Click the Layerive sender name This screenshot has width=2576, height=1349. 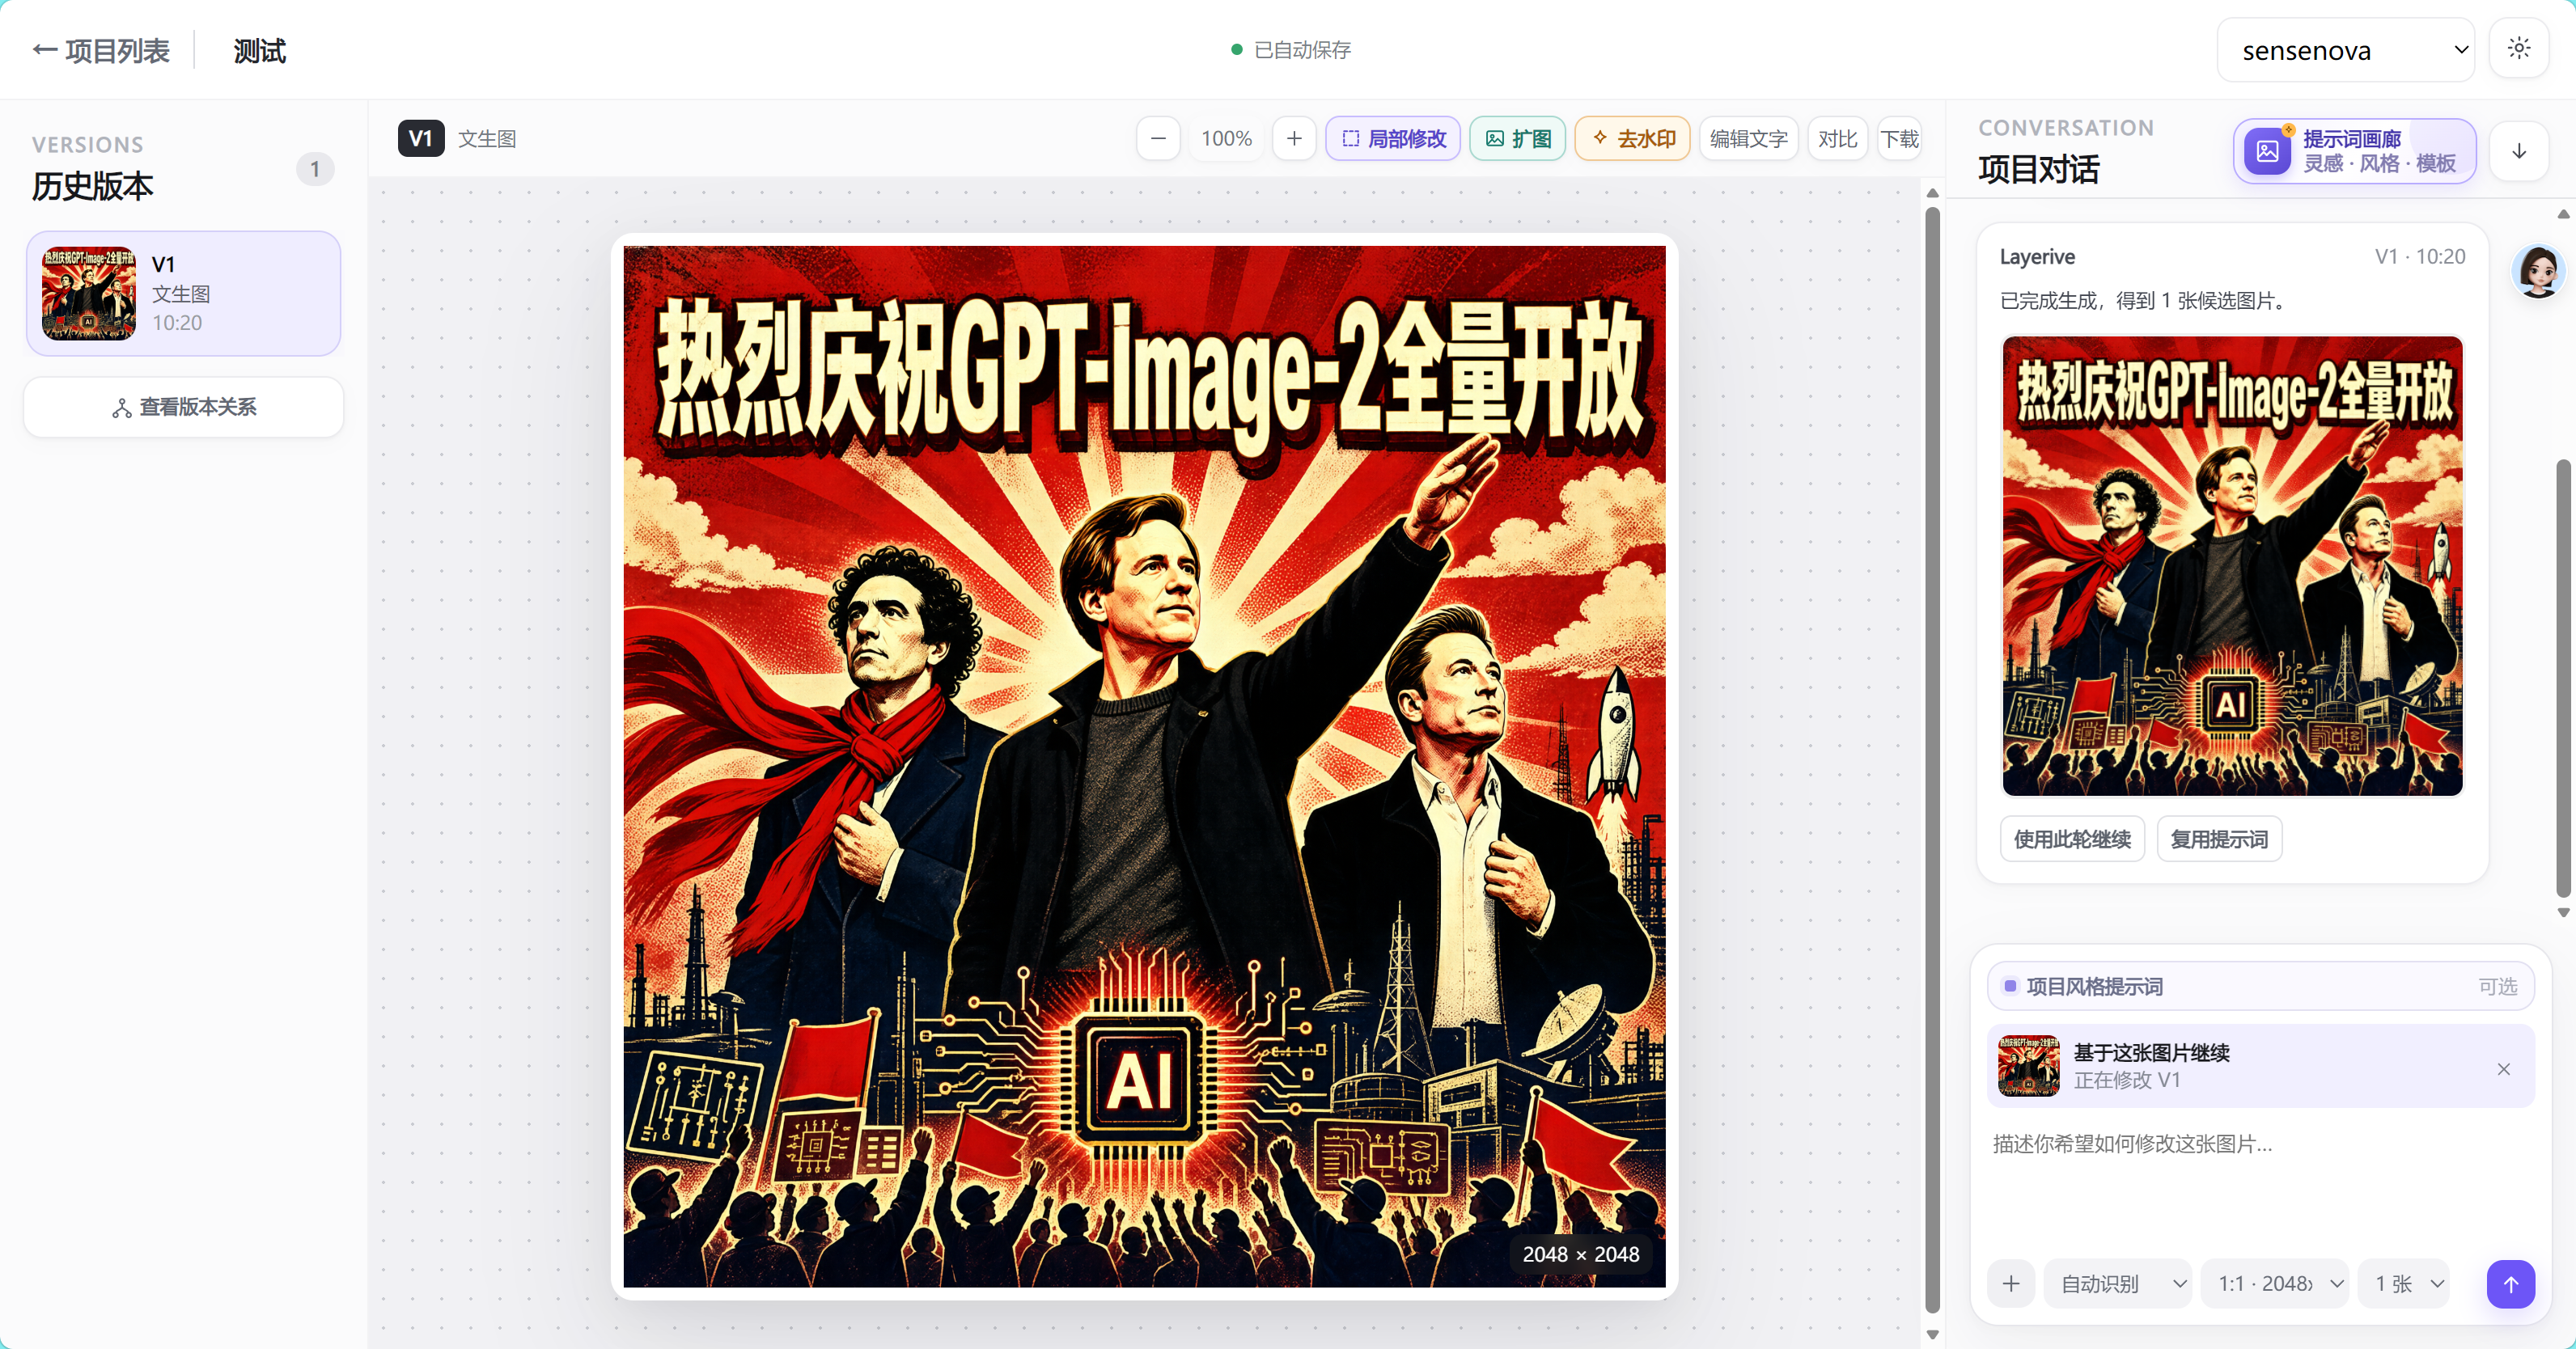point(2037,256)
